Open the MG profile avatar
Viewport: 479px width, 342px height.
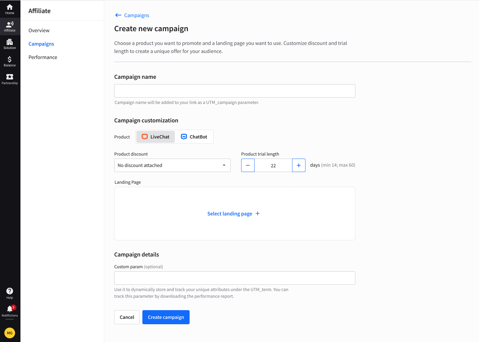(x=10, y=333)
